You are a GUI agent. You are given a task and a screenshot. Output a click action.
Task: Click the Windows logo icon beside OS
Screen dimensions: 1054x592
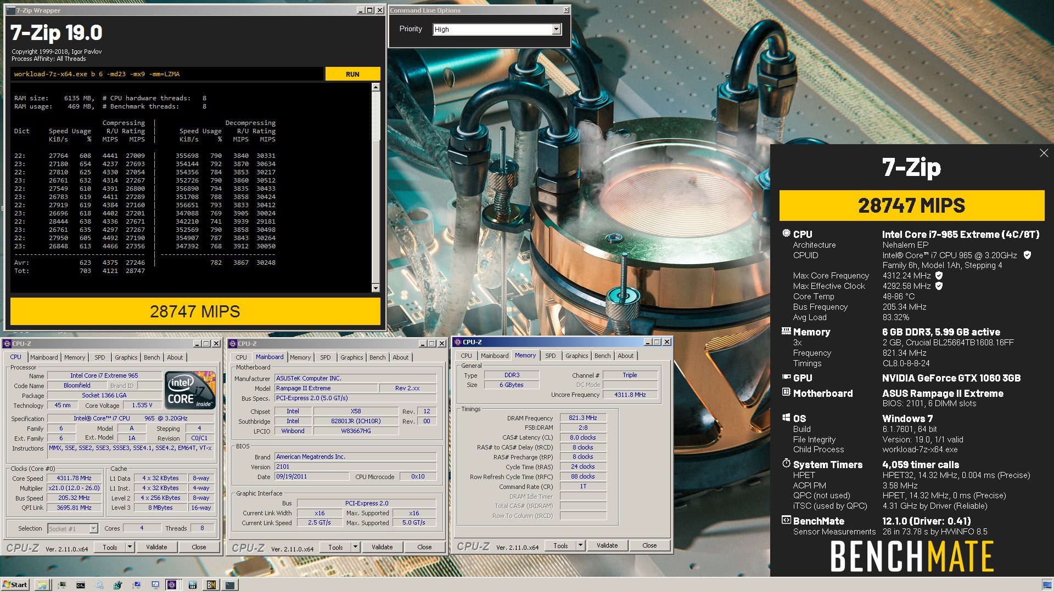click(x=786, y=418)
